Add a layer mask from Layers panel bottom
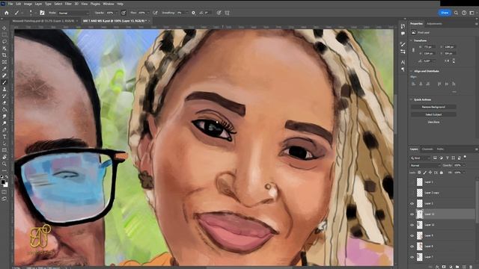479x269 pixels. tap(444, 267)
